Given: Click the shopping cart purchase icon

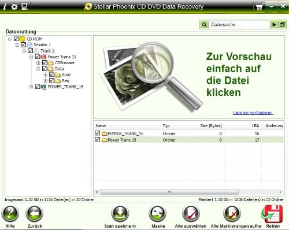Looking at the screenshot, I should click(x=260, y=8).
